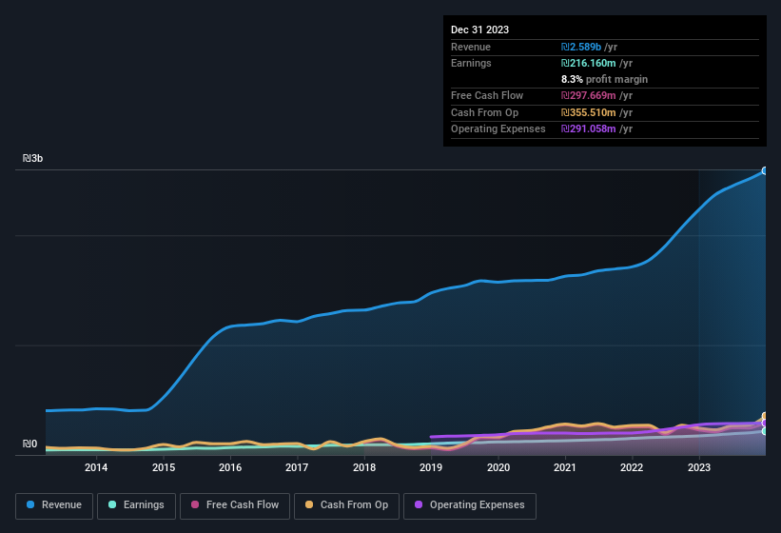Toggle the Revenue series legend item
This screenshot has width=781, height=533.
[x=54, y=505]
